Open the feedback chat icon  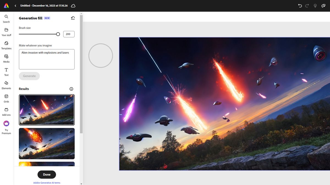coord(323,5)
